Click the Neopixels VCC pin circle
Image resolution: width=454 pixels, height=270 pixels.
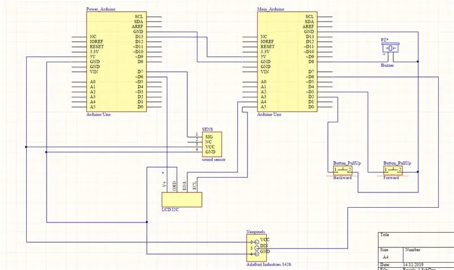257,242
